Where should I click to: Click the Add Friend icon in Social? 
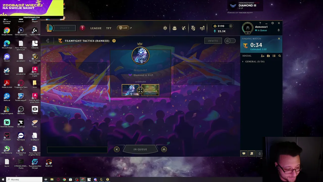(263, 56)
